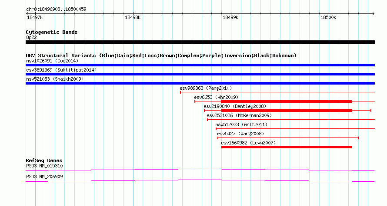Click the esv6653 (Ahn2009) label
This screenshot has height=206, width=387.
pos(216,97)
